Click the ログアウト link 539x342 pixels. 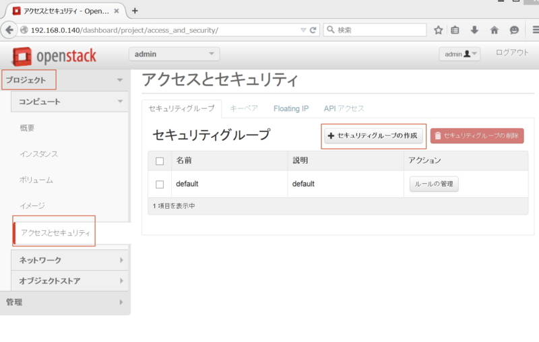[512, 53]
